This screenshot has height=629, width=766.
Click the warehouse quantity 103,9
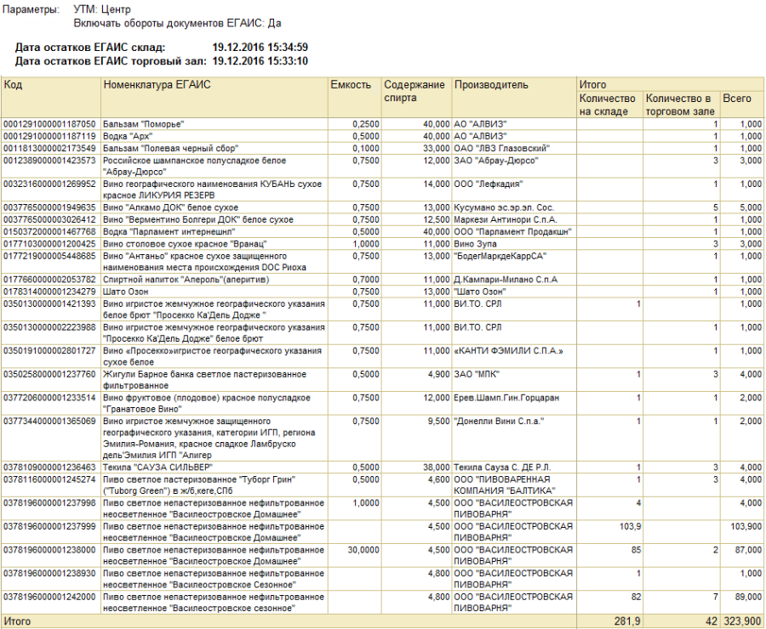(x=630, y=526)
